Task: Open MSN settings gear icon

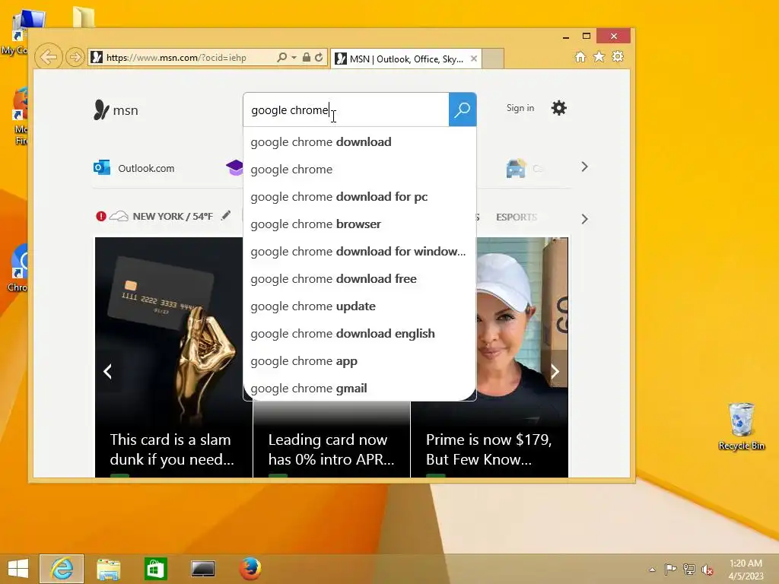Action: [x=559, y=108]
